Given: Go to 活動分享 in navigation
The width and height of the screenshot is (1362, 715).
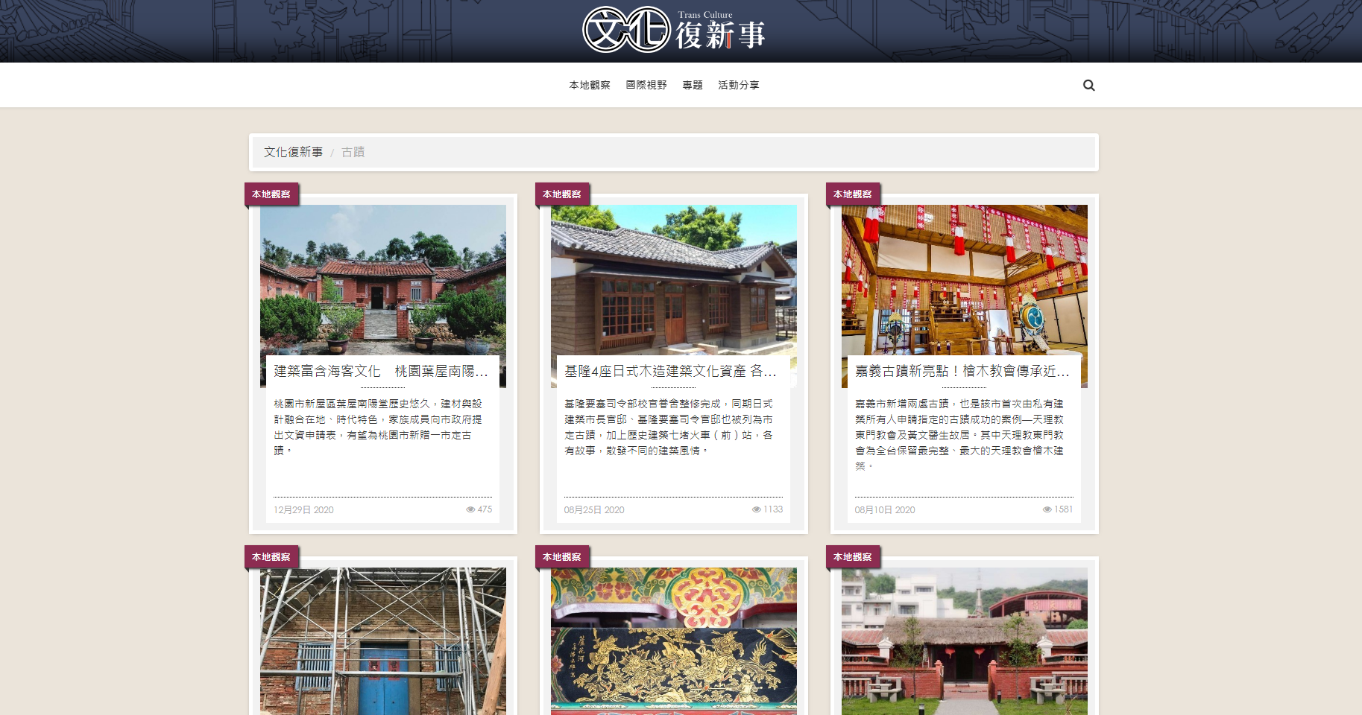Looking at the screenshot, I should coord(738,86).
